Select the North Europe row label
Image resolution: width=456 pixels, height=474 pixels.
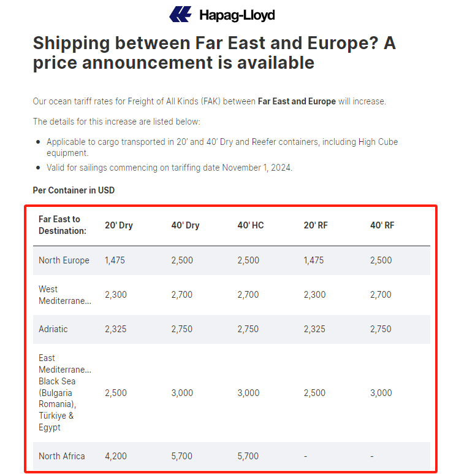pyautogui.click(x=64, y=260)
